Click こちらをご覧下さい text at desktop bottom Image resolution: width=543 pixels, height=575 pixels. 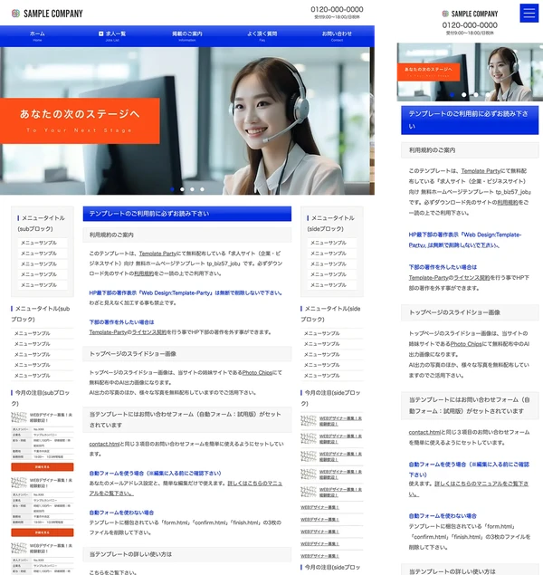113,572
